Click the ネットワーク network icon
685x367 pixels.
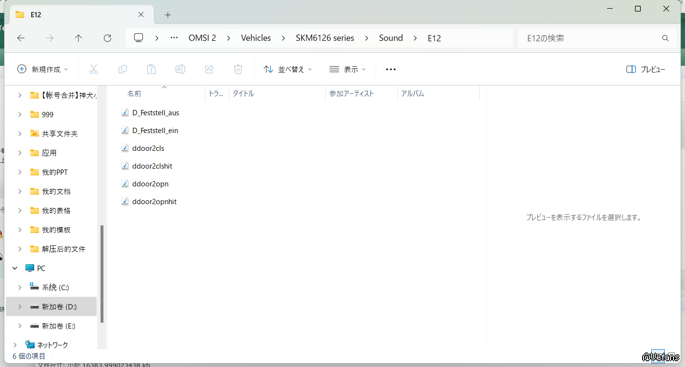[30, 345]
